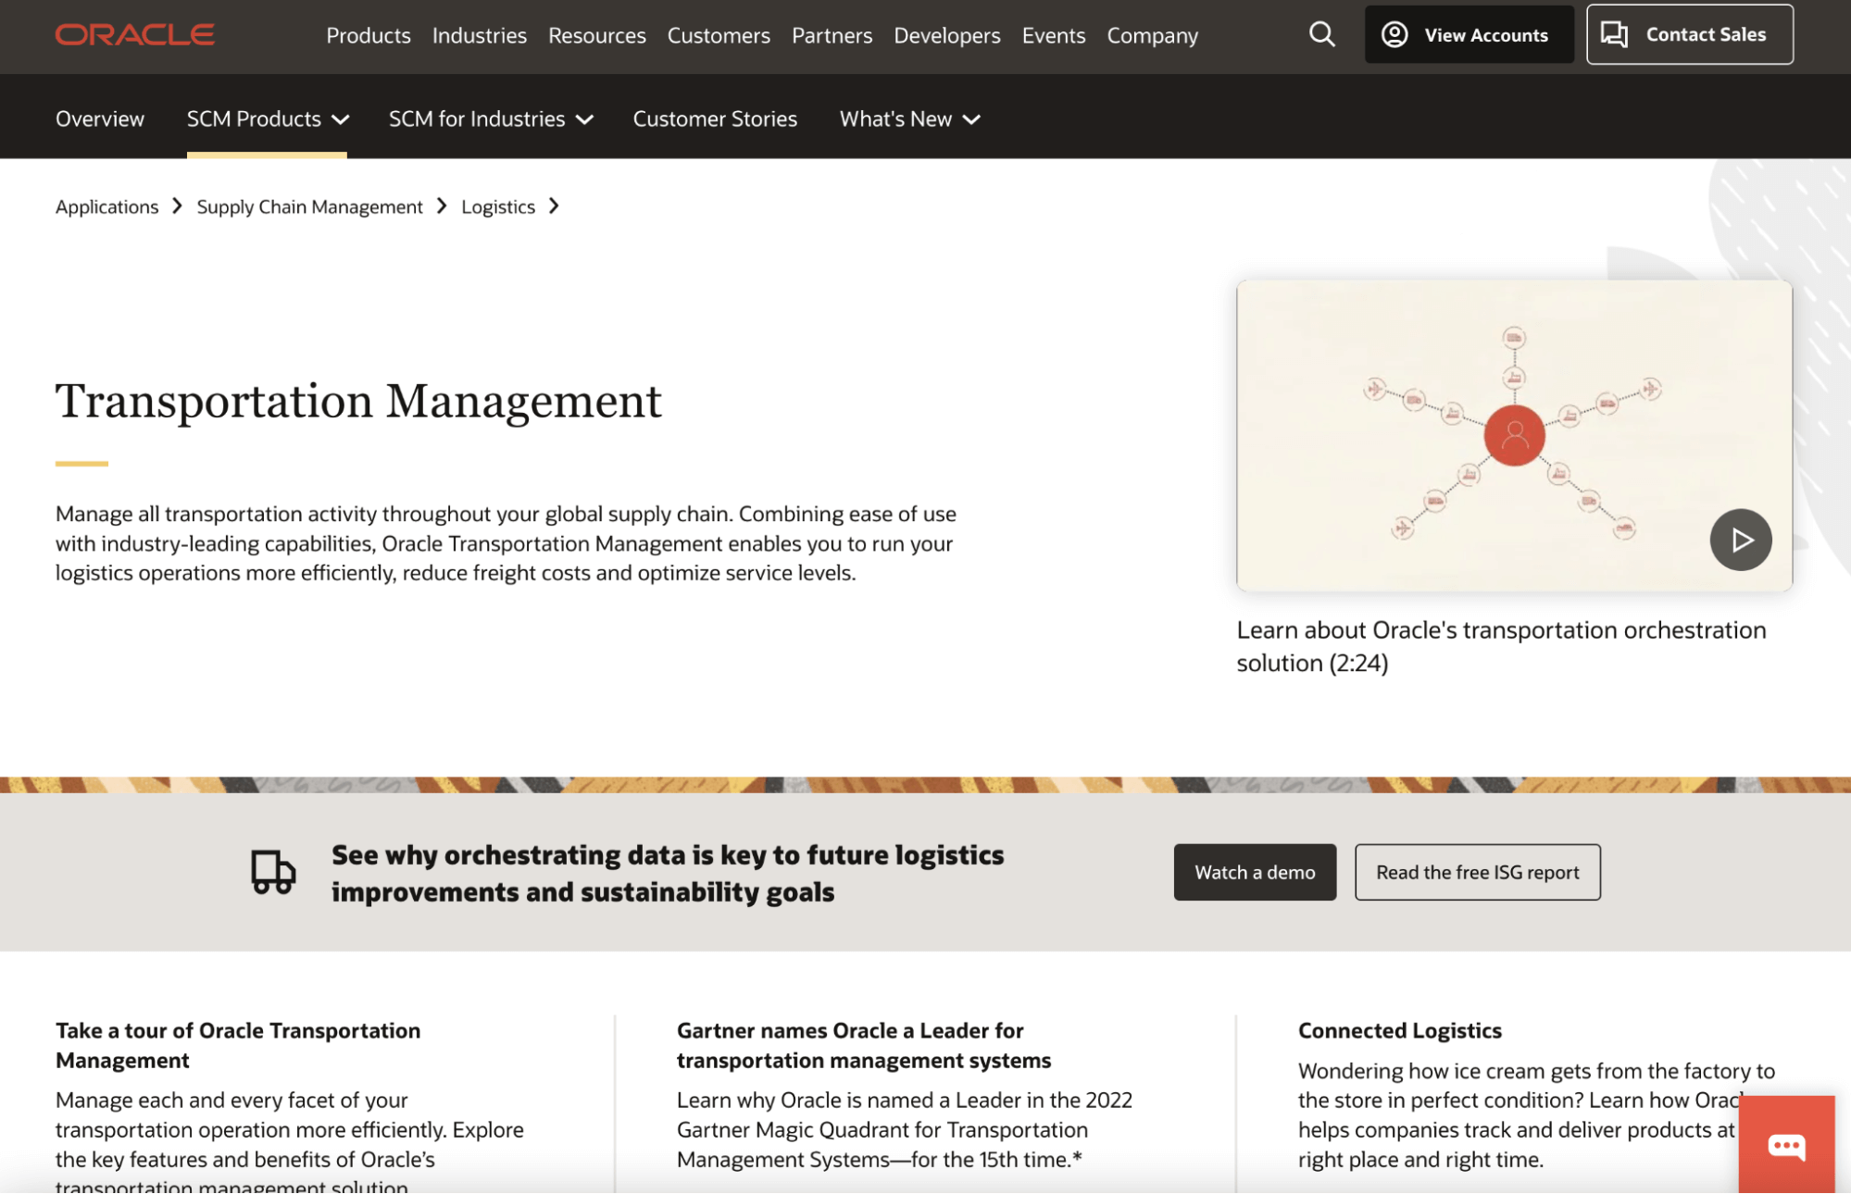
Task: Click the search magnifier icon
Action: pos(1321,34)
